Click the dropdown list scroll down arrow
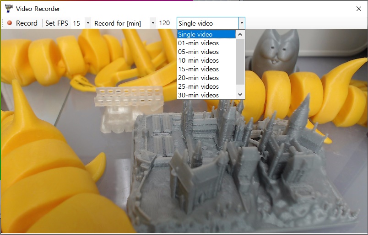 (240, 94)
